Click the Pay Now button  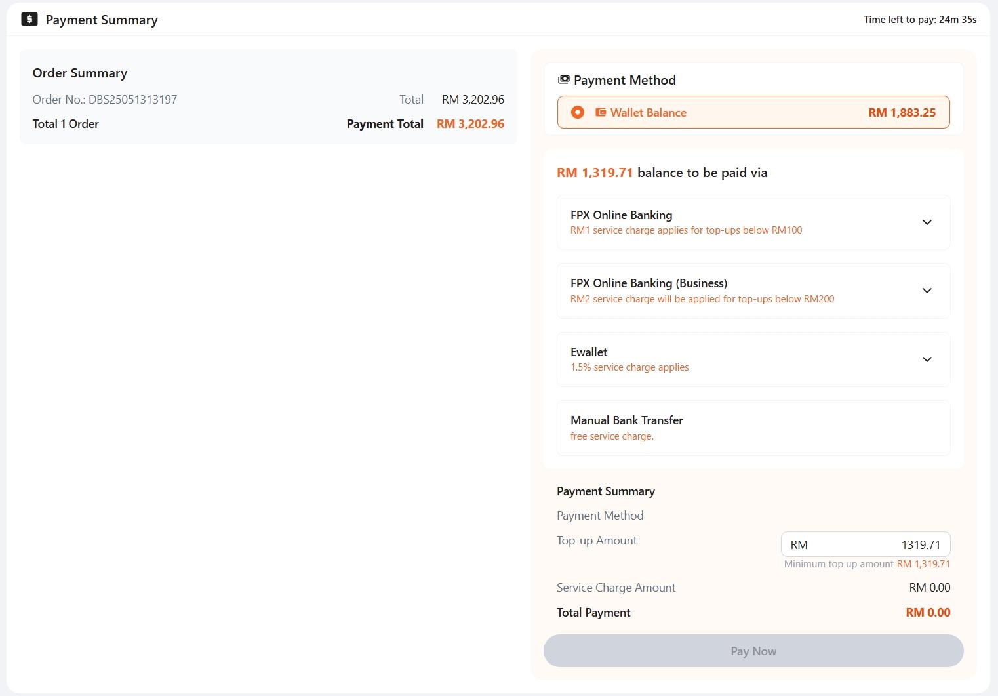pos(753,651)
